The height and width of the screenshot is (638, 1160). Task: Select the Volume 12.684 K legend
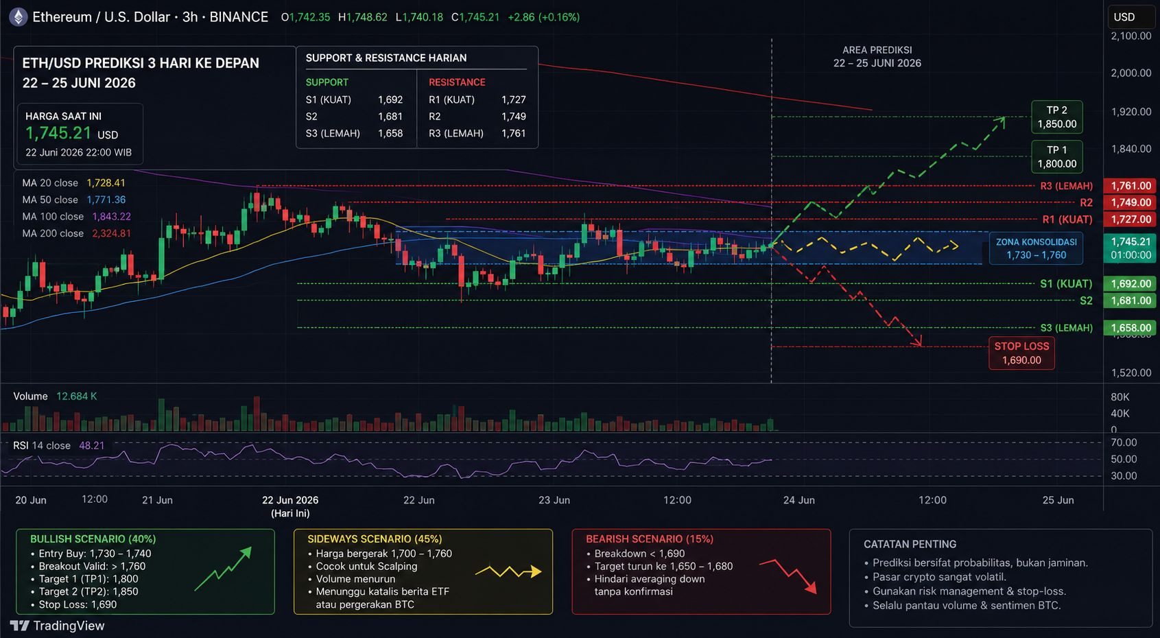pyautogui.click(x=55, y=397)
